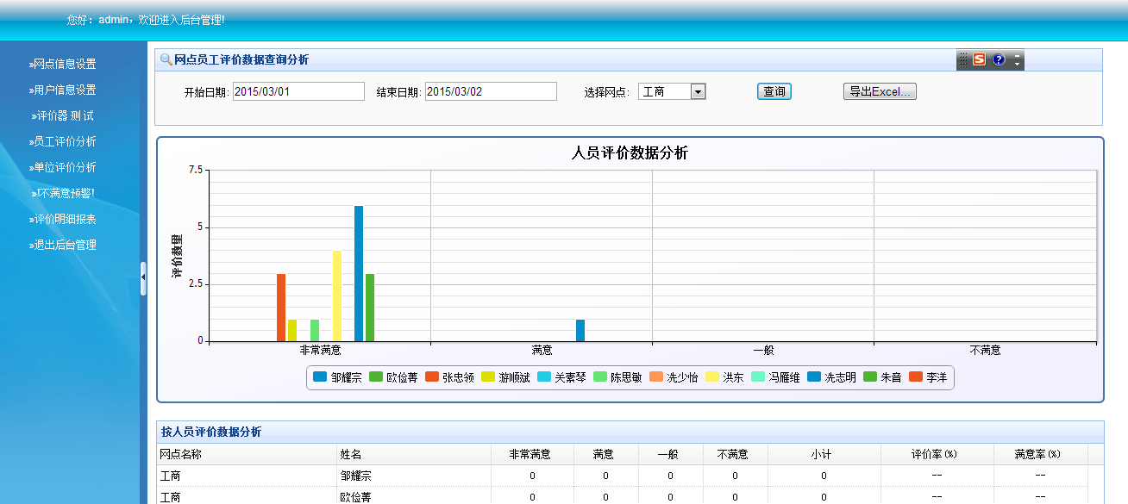Toggle the 邹耀宗 legend color swatch
This screenshot has height=504, width=1128.
[x=320, y=377]
